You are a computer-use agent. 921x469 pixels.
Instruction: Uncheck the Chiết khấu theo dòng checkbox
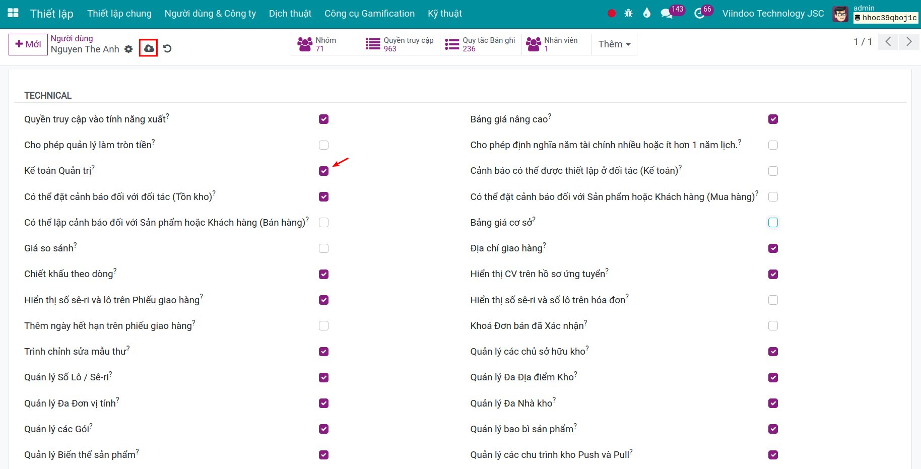[x=323, y=274]
